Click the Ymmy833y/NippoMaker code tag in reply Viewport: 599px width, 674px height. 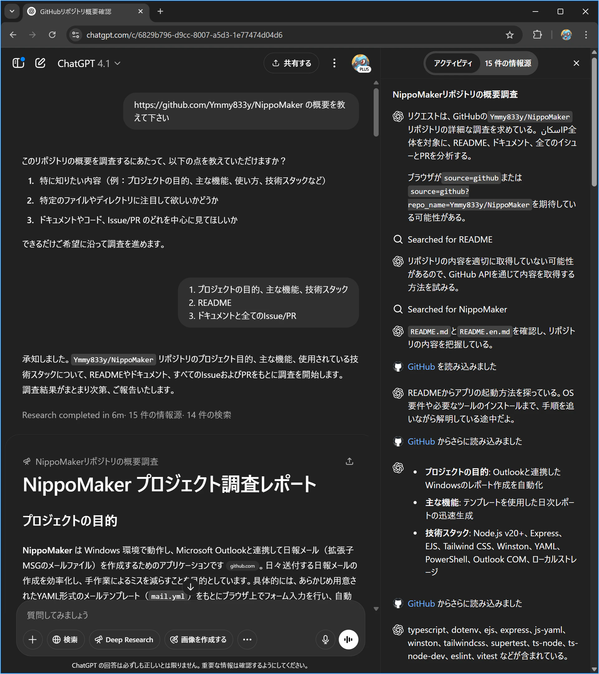click(113, 360)
